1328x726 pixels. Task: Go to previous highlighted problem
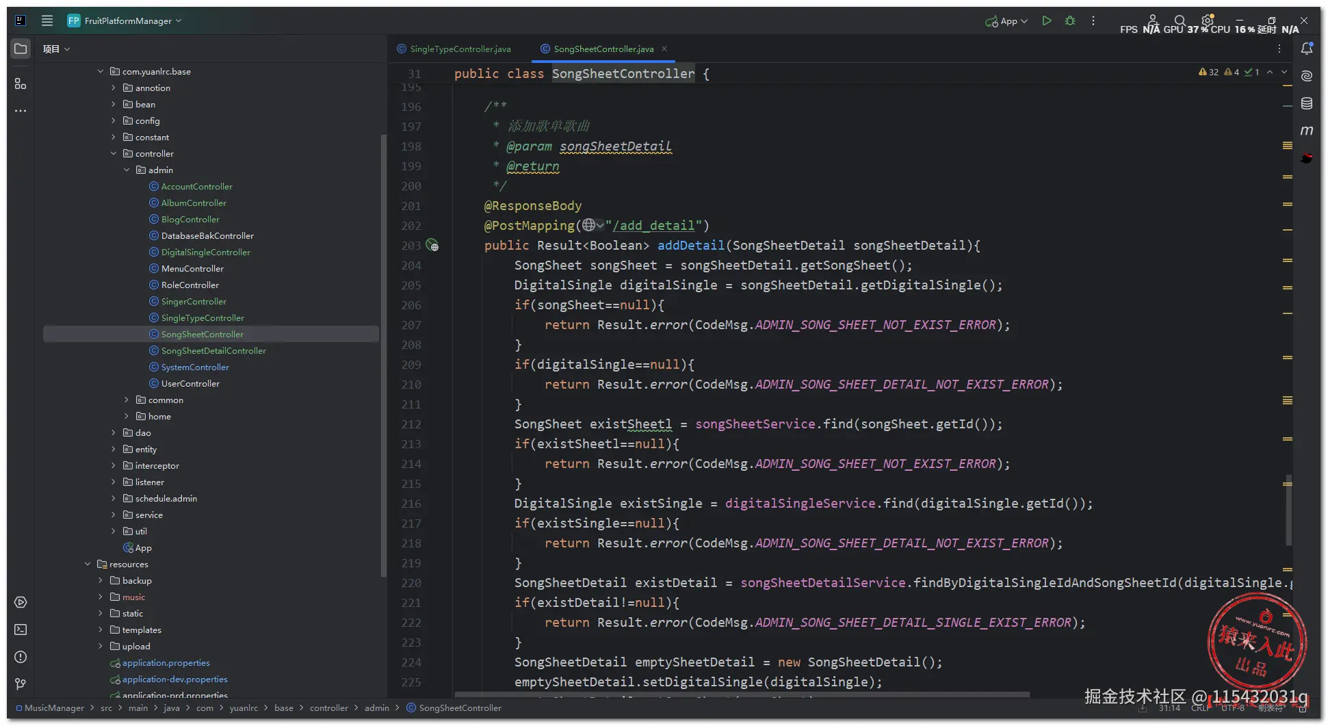(1270, 72)
